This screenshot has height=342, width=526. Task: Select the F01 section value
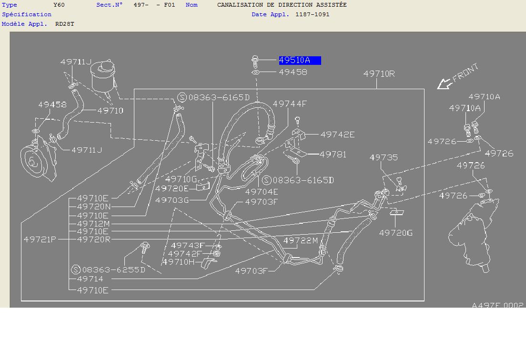tap(170, 5)
